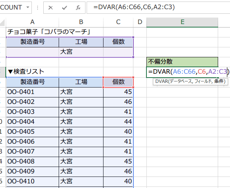Select the cell with value 46 for OO-0409
This screenshot has height=188, width=230.
[118, 171]
